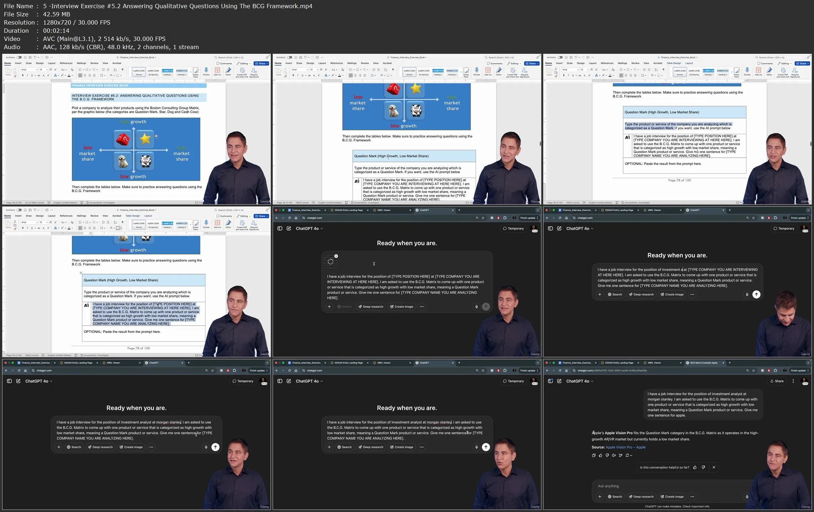
Task: Open ChatGPT sidebar in the Apple Vision Pro frame
Action: 550,381
